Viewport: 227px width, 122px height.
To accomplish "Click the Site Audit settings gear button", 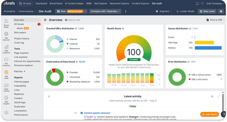I will [x=221, y=11].
